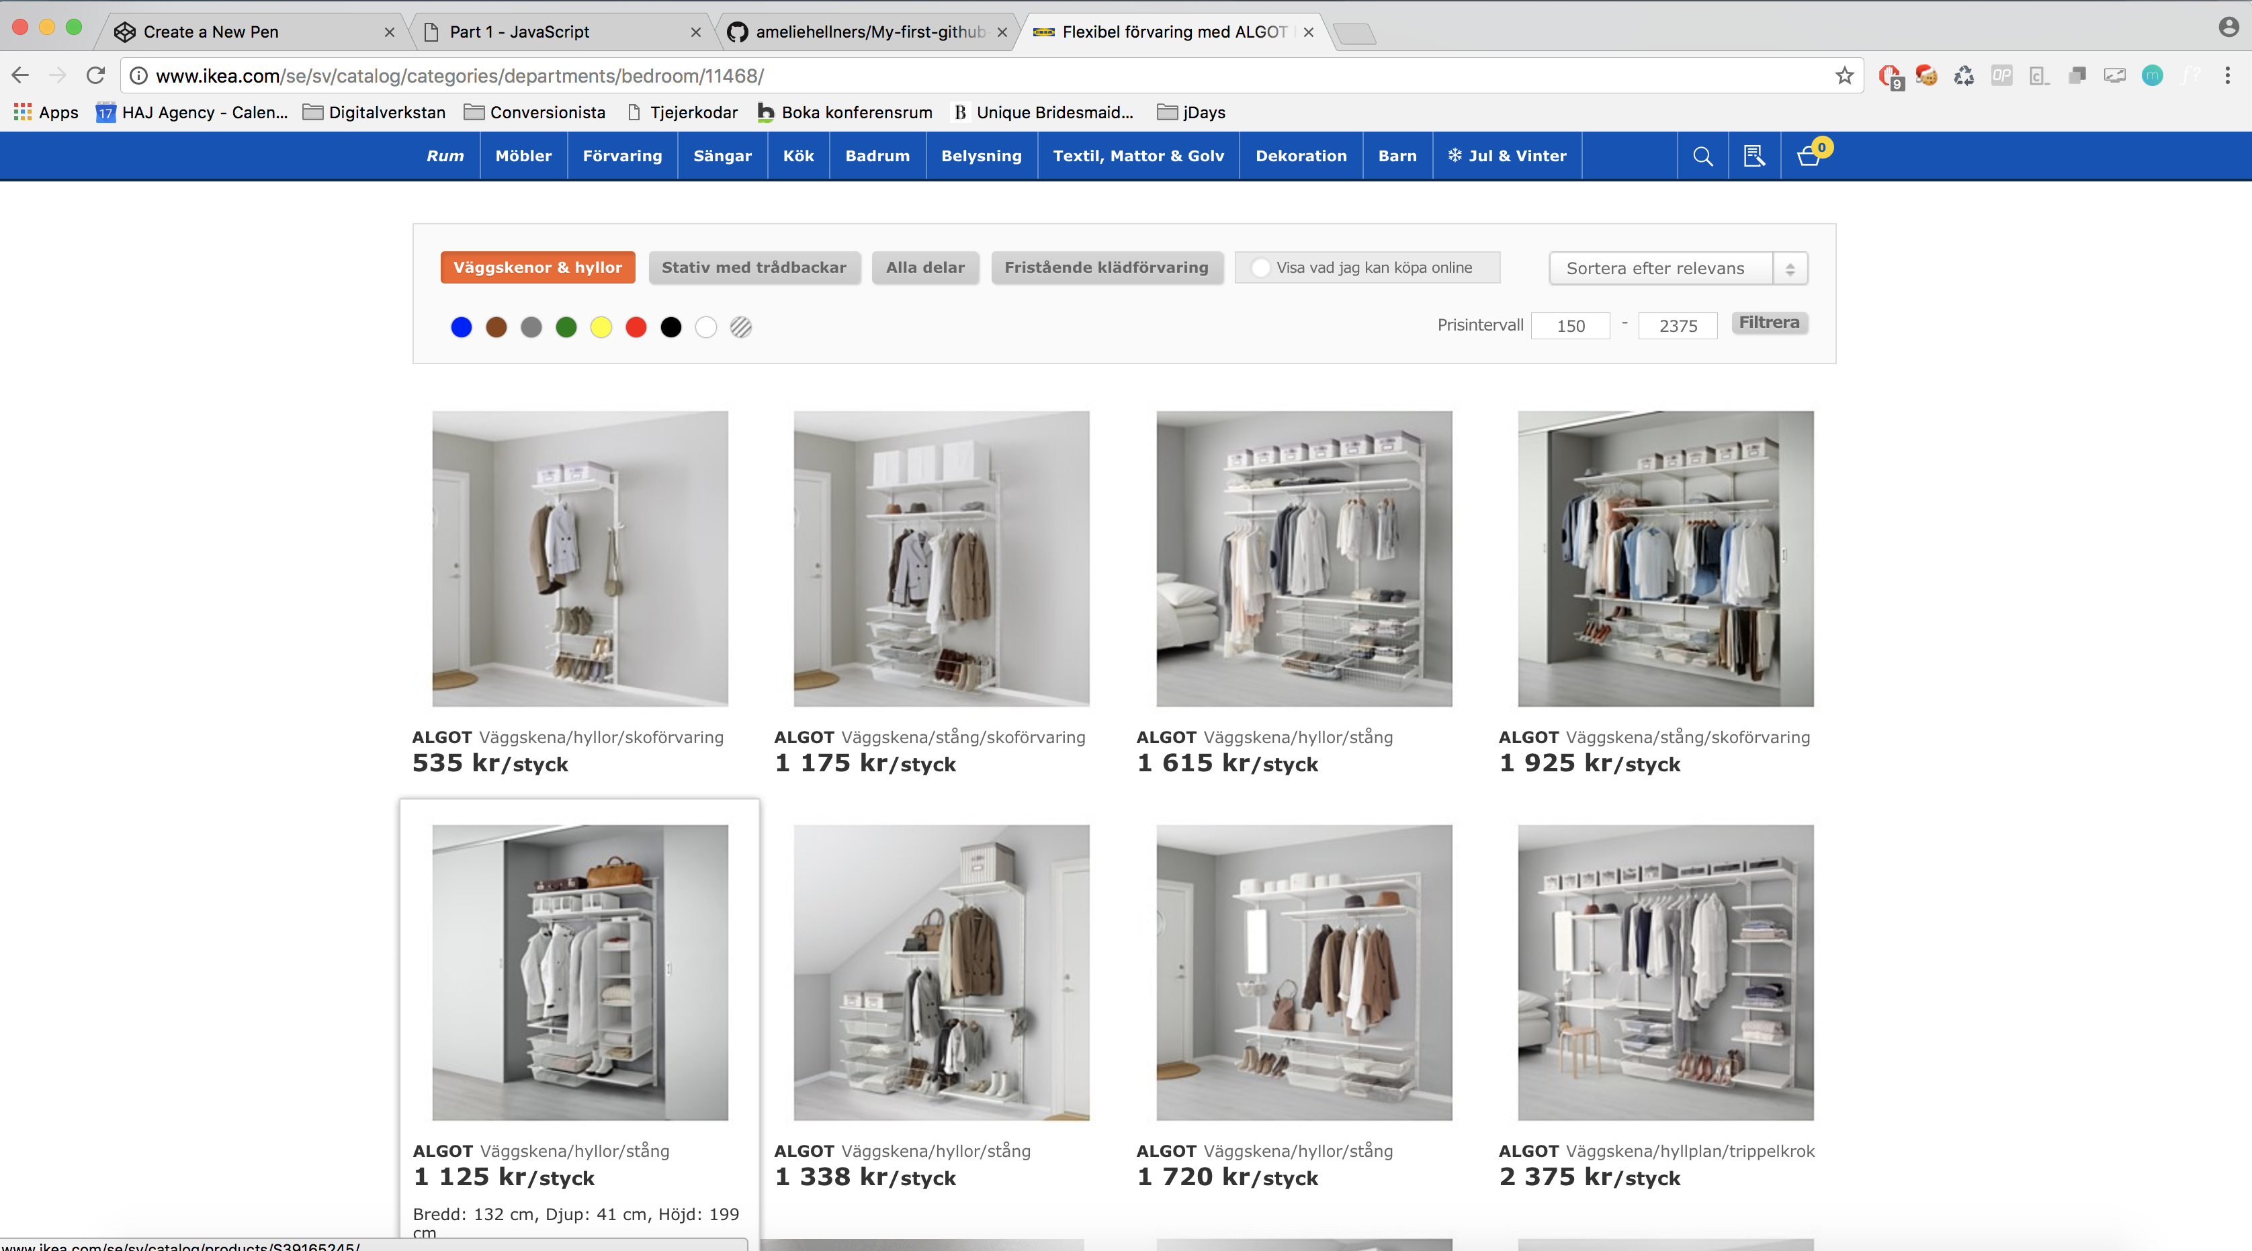This screenshot has height=1251, width=2252.
Task: Open the Kök navigation menu
Action: click(798, 157)
